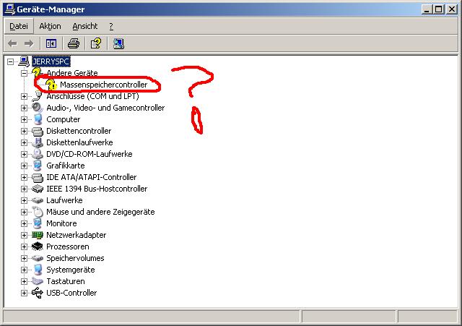Screen dimensions: 462x326
Task: Click the Forward arrow in toolbar
Action: pyautogui.click(x=28, y=43)
